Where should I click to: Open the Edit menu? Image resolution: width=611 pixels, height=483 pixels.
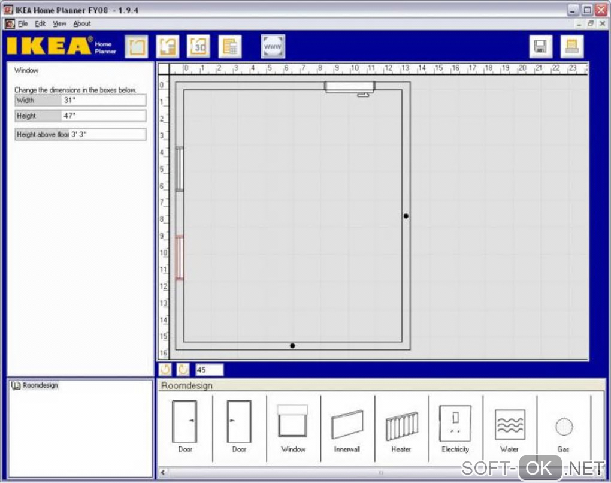(40, 24)
